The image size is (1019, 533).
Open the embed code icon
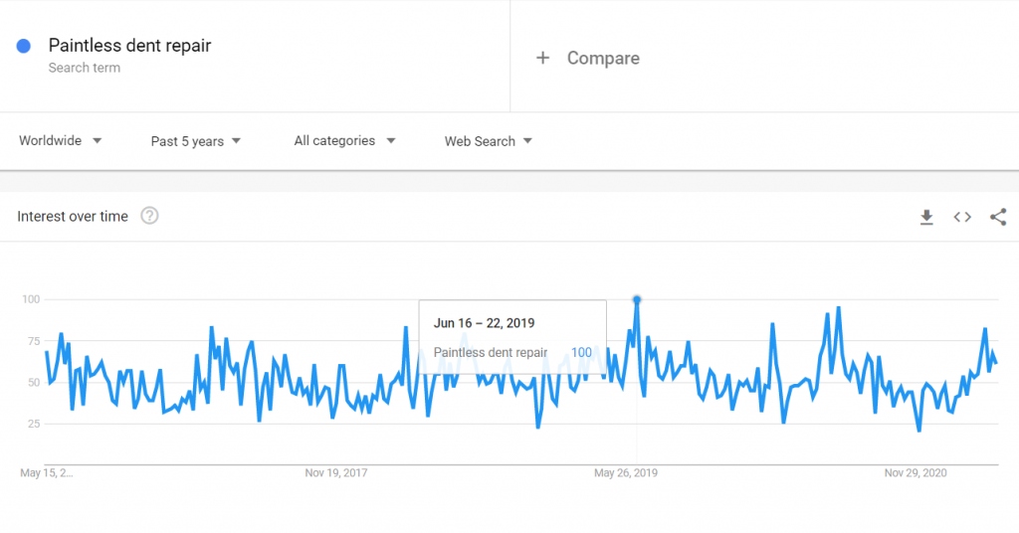pos(962,217)
